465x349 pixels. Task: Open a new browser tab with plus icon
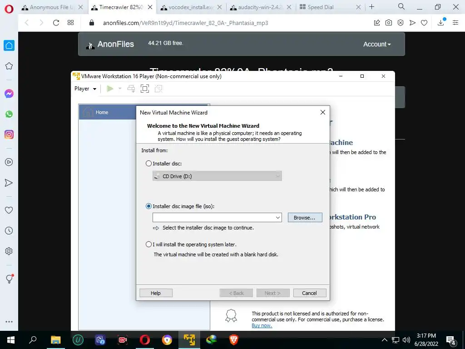[371, 7]
